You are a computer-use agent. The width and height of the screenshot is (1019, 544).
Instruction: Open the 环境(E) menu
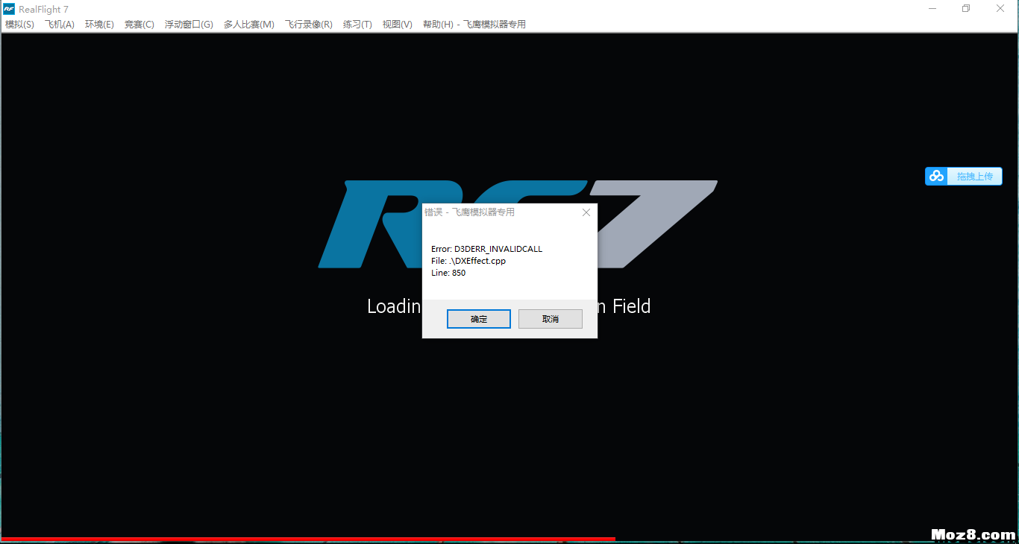[99, 24]
